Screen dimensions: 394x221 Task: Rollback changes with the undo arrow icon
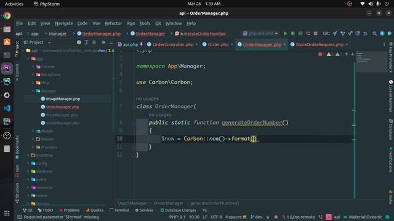pos(365,33)
